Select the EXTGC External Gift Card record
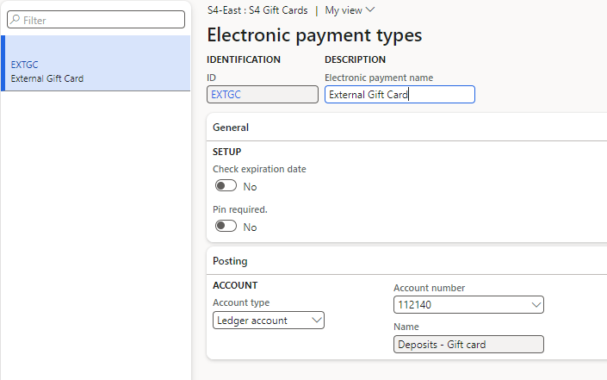607x380 pixels. pyautogui.click(x=95, y=71)
